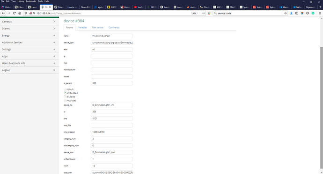Uncheck the embedded checkbox
Screen dimensions: 323x174
click(65, 93)
